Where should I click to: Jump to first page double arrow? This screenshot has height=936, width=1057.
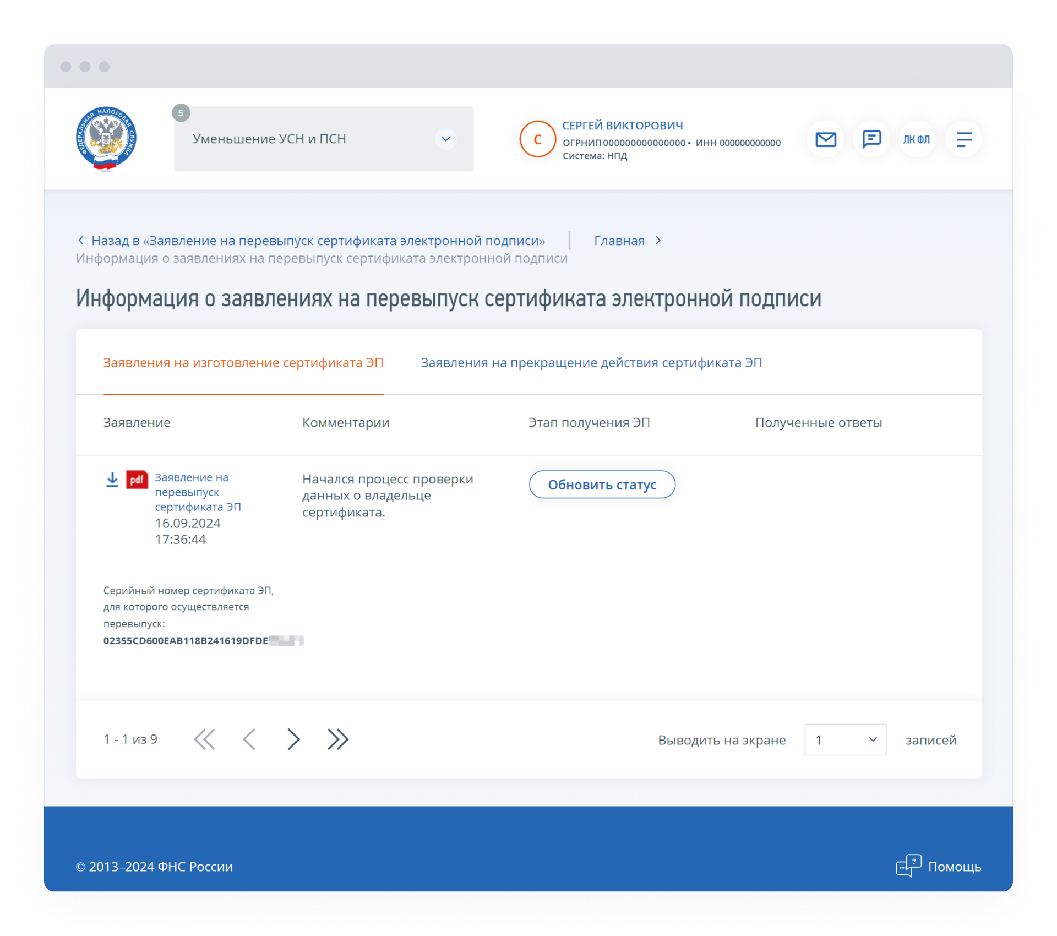[205, 739]
